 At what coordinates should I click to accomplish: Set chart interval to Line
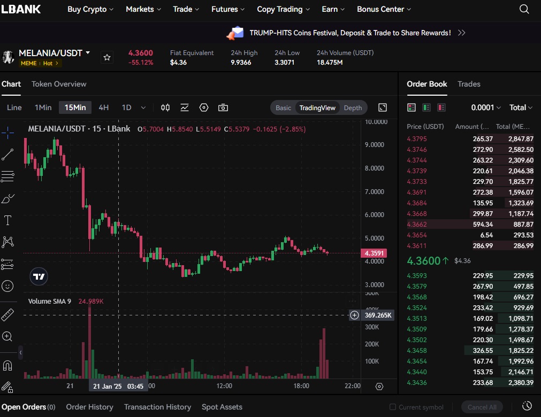[x=14, y=107]
